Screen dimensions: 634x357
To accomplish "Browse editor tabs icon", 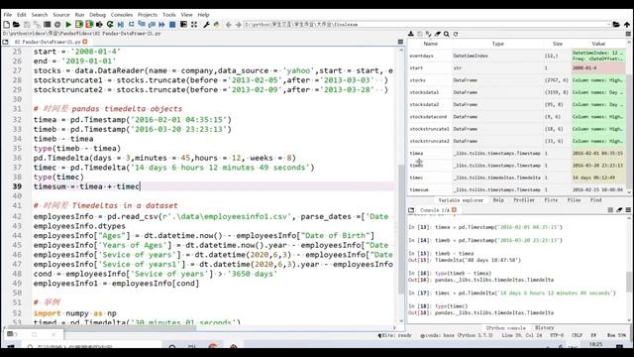I will (x=5, y=42).
